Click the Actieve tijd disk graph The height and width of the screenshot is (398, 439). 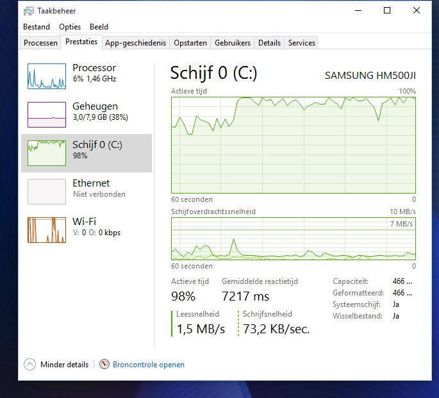[294, 145]
